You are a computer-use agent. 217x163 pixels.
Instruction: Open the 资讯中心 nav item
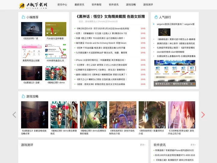click(62, 5)
